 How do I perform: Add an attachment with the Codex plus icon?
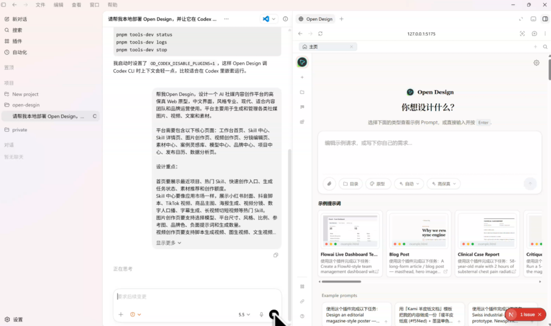[121, 315]
